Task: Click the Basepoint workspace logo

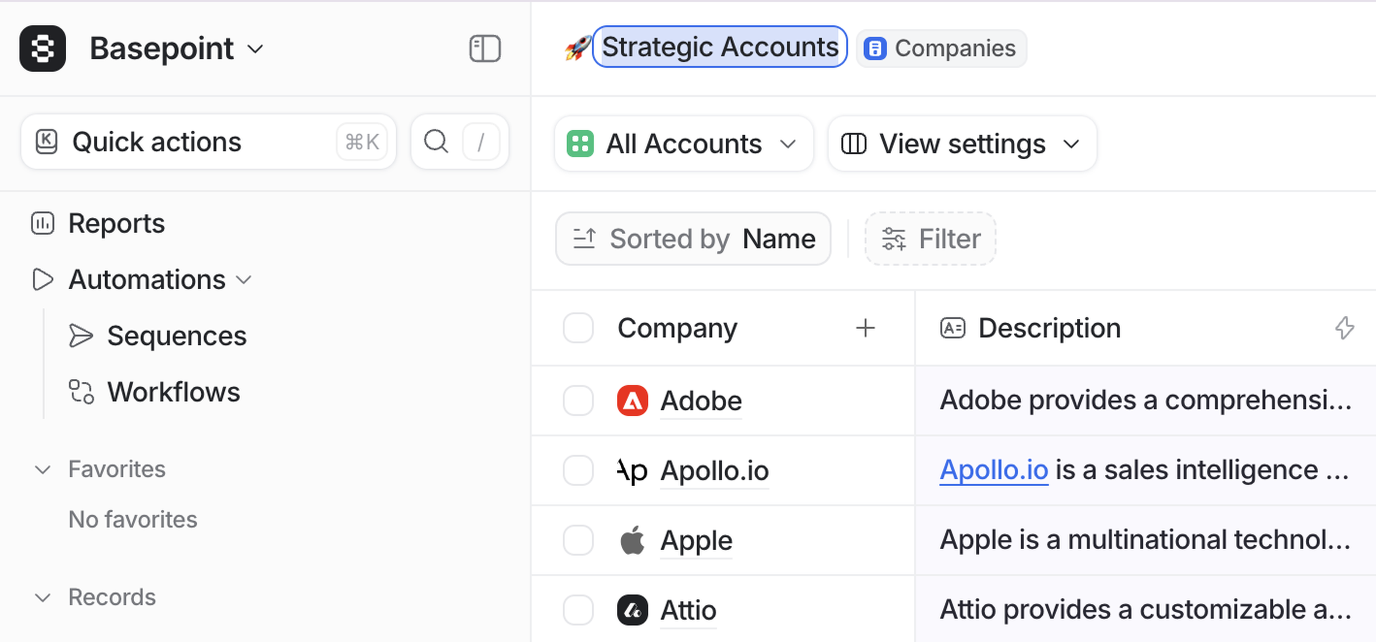Action: [43, 49]
